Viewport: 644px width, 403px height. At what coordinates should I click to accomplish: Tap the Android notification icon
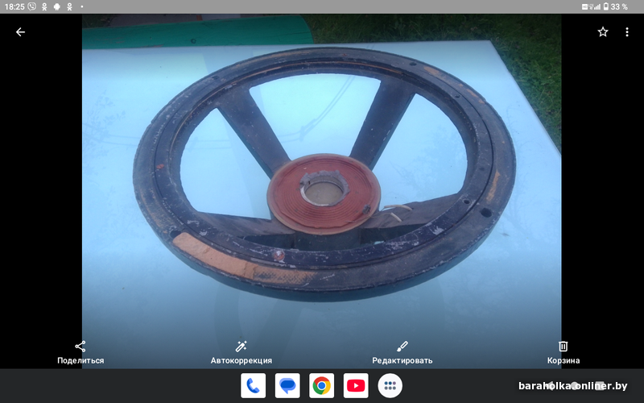56,6
